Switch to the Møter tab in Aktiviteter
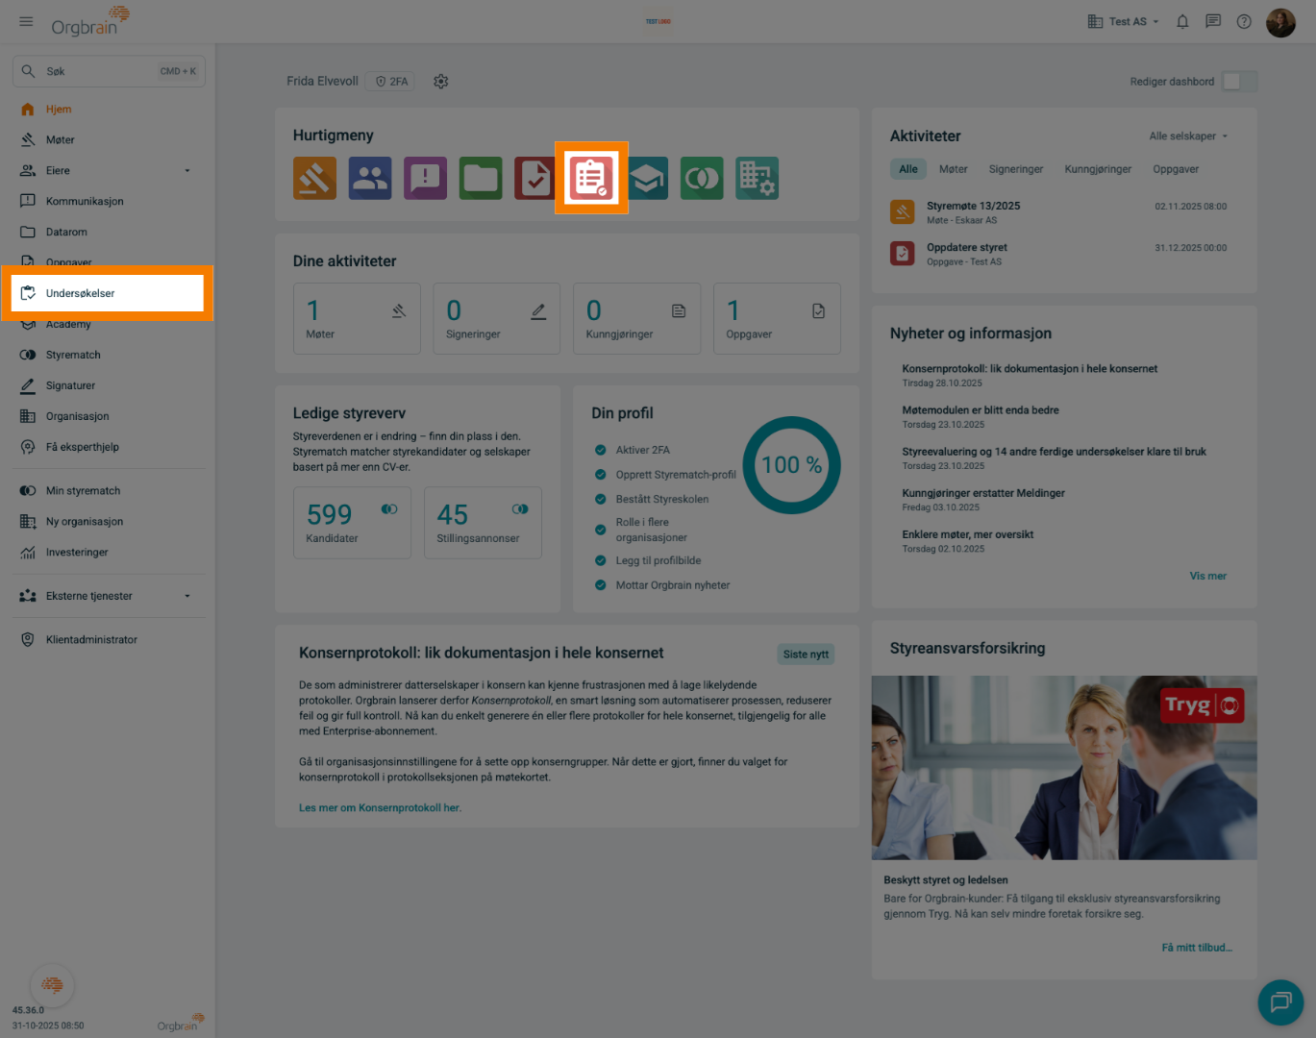 click(954, 169)
